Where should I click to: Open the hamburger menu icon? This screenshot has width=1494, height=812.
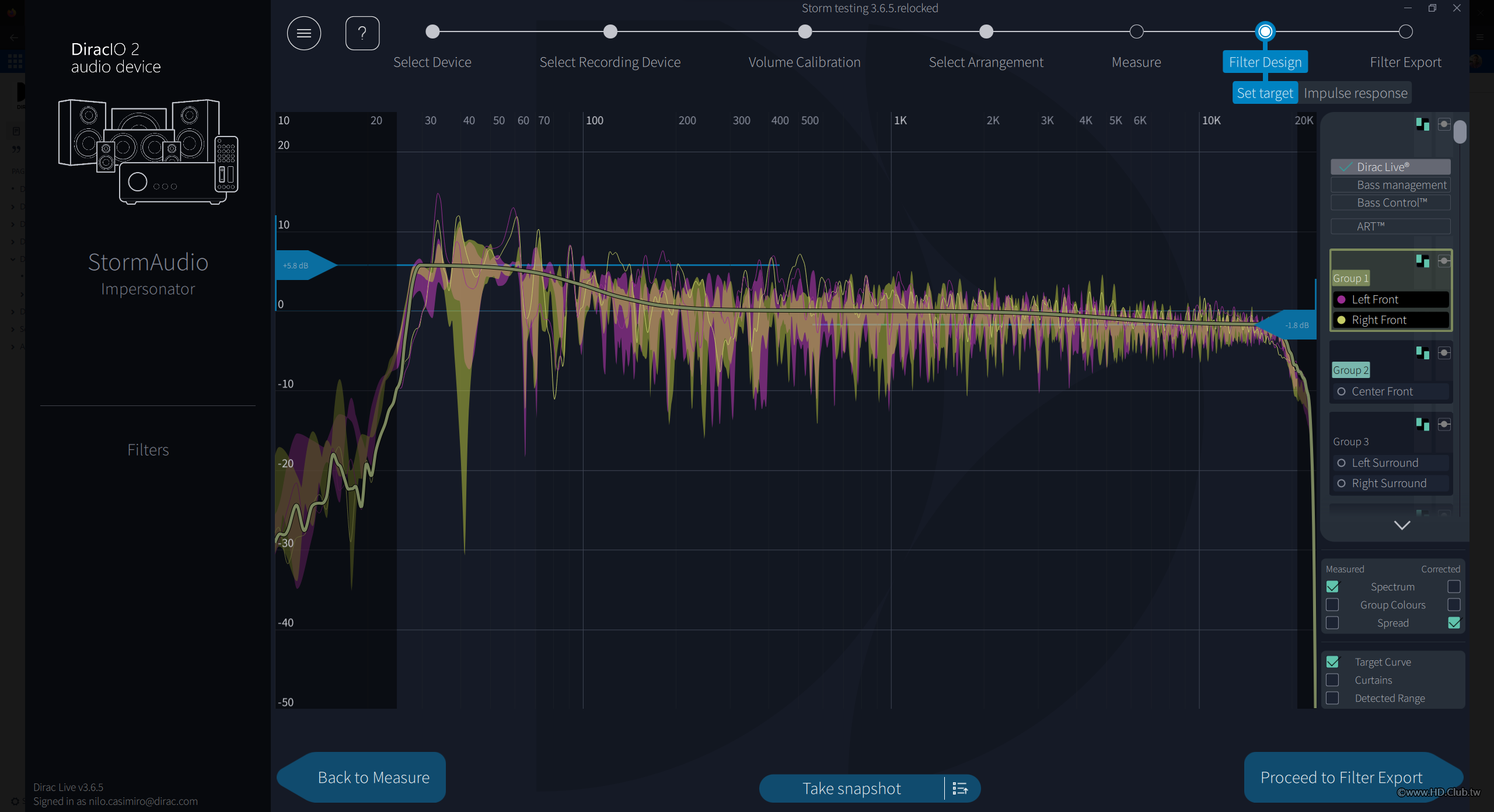pyautogui.click(x=303, y=33)
